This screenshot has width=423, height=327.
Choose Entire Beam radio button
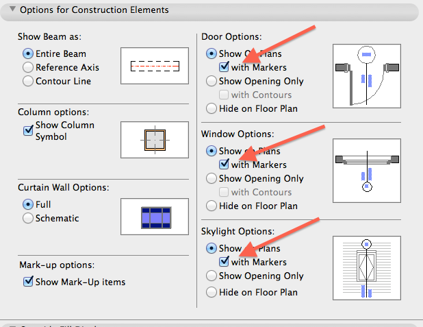click(x=28, y=53)
